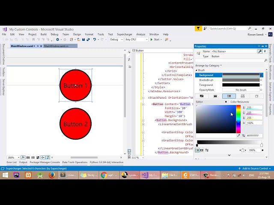
Task: Open Firefox from the taskbar
Action: [52, 175]
